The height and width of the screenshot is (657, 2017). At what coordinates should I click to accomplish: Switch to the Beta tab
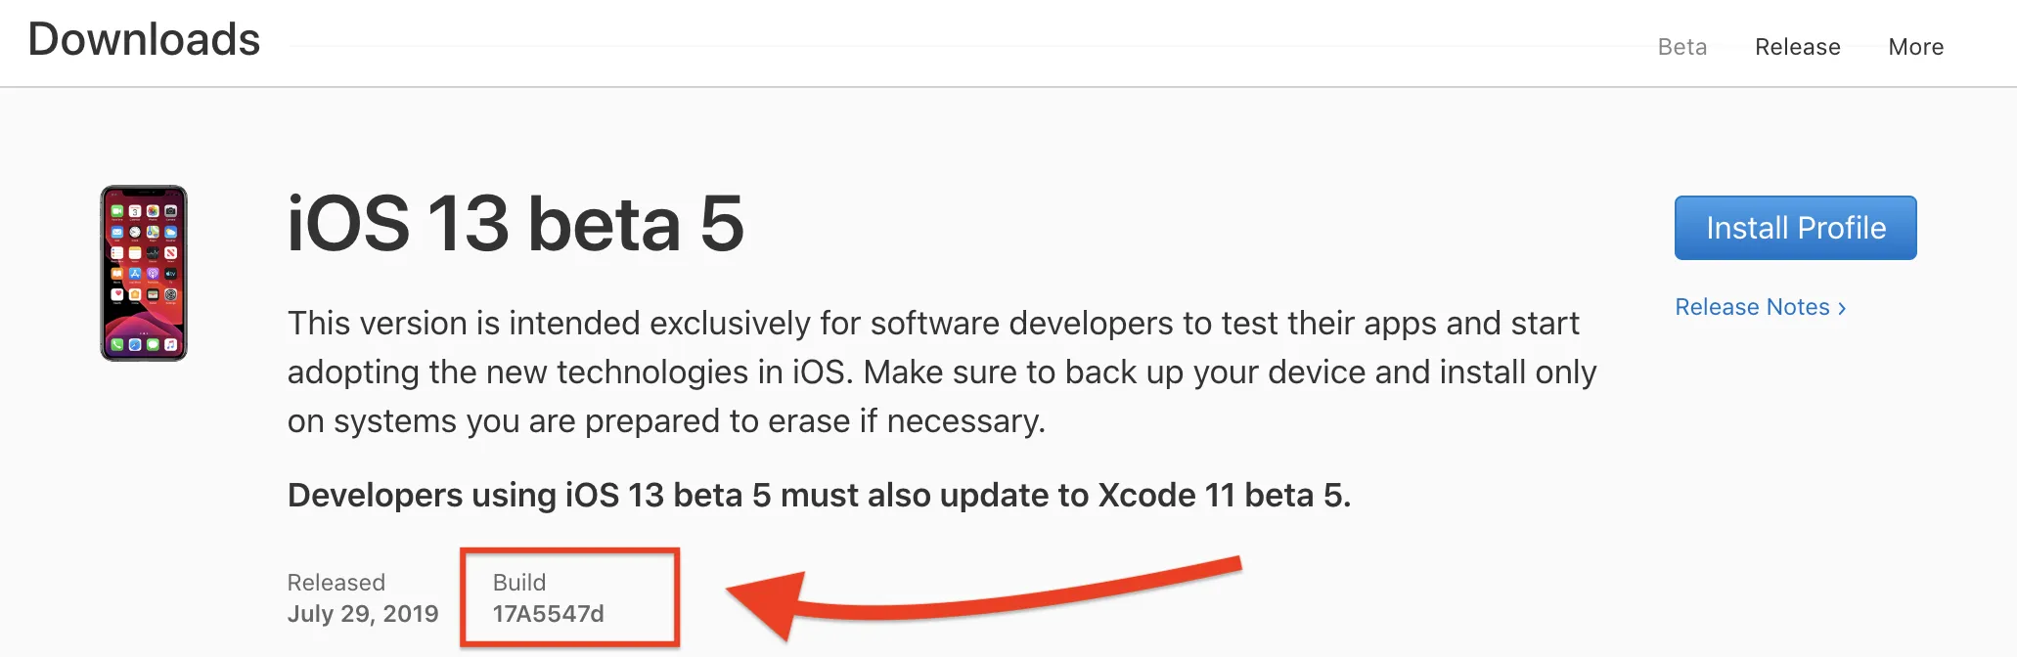tap(1681, 47)
